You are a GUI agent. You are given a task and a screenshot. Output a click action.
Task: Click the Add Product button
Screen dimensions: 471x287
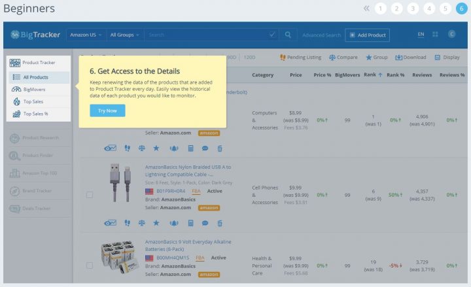(367, 35)
